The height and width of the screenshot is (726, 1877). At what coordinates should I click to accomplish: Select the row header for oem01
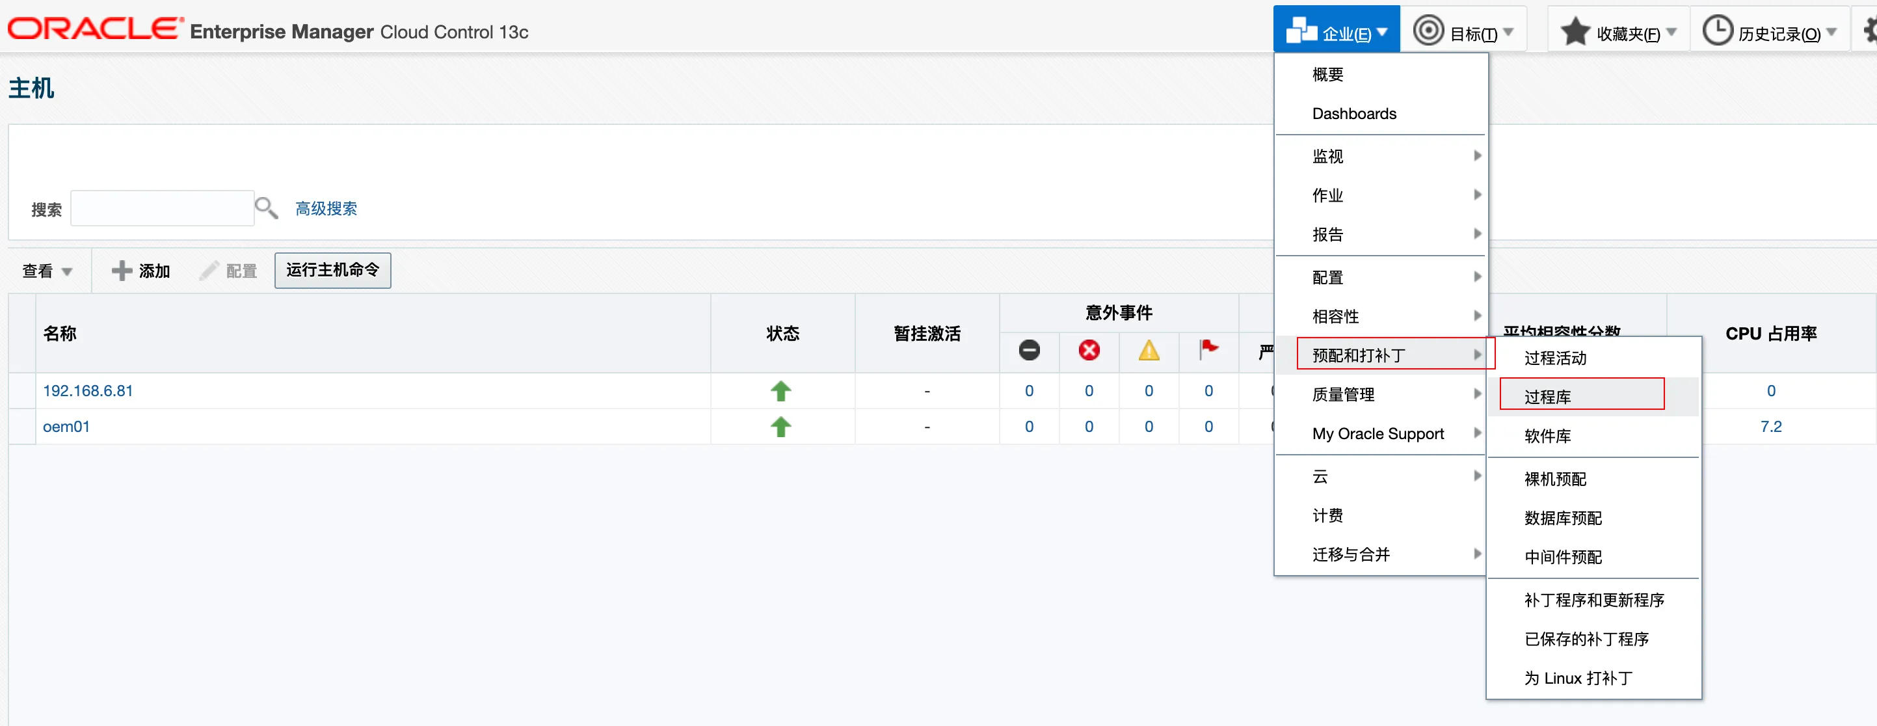(x=22, y=426)
